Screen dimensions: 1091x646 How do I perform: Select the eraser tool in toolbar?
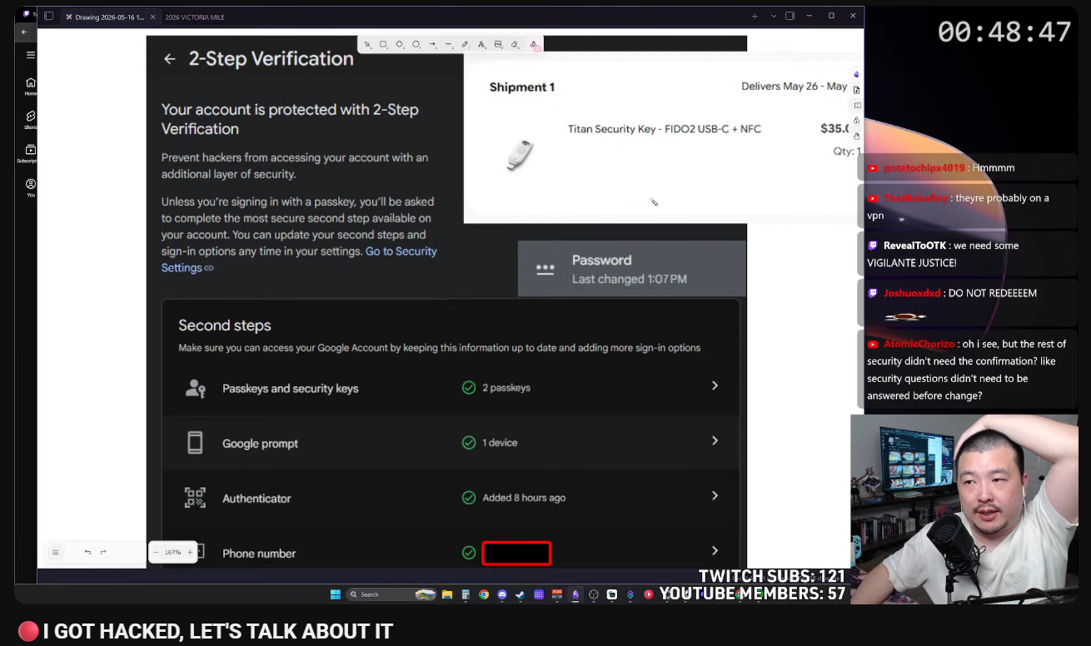tap(514, 44)
